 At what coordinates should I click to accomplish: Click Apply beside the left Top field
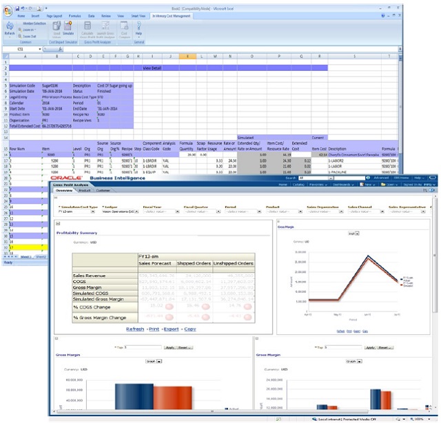(x=170, y=348)
